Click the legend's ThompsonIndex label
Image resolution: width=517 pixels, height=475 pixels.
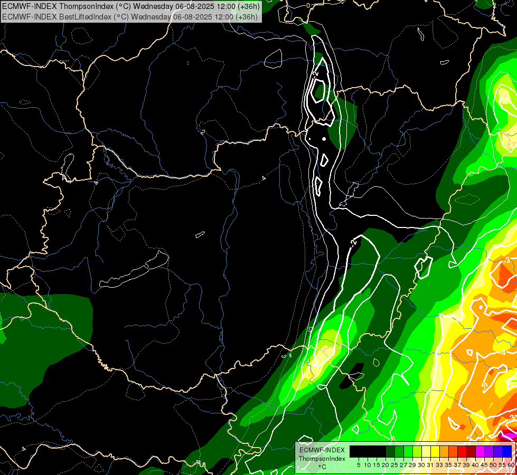[322, 459]
